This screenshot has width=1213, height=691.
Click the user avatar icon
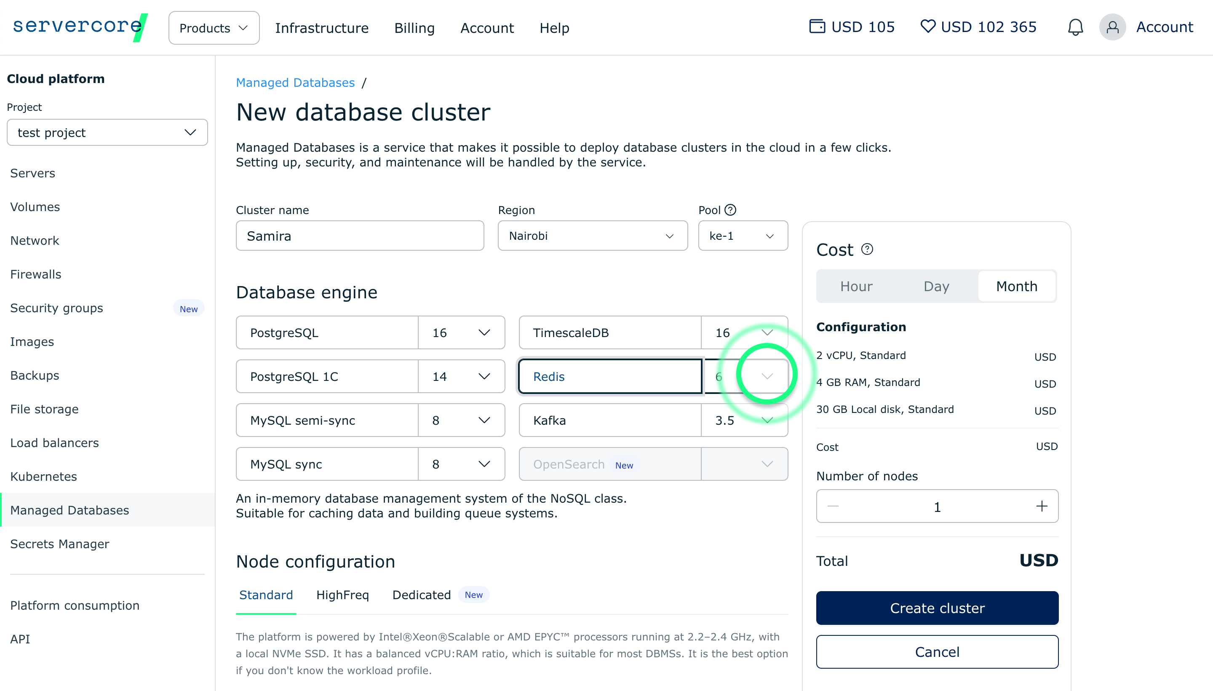[1112, 27]
